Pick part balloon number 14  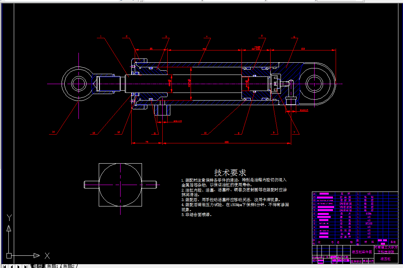point(54,132)
